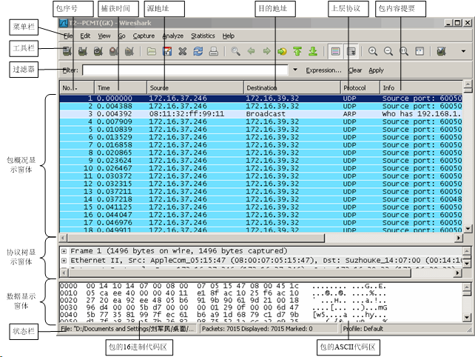The height and width of the screenshot is (357, 475).
Task: Reset zoom to normal size
Action: pos(404,51)
